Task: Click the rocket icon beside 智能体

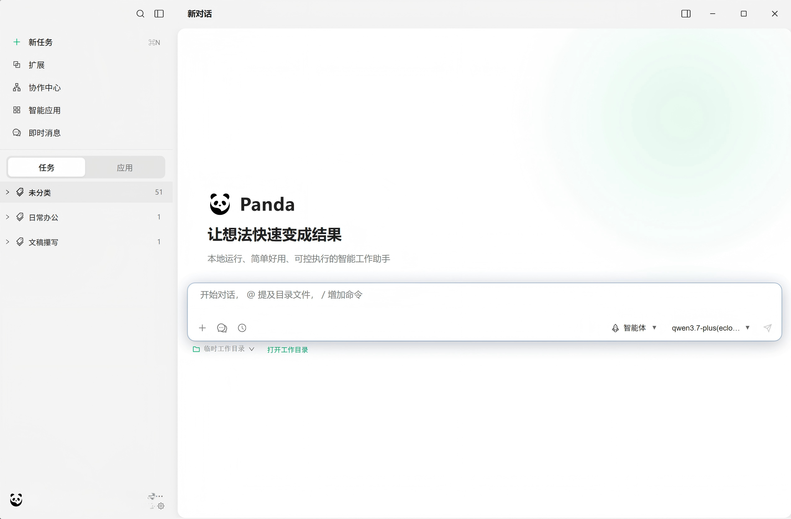Action: [x=615, y=328]
